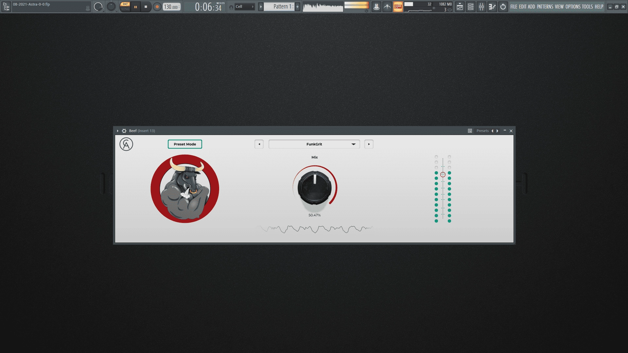
Task: Restore the FL Studio main window
Action: pyautogui.click(x=617, y=7)
